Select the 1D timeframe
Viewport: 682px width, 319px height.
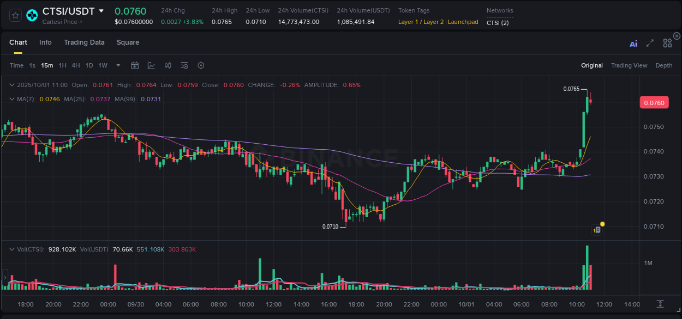(x=89, y=65)
